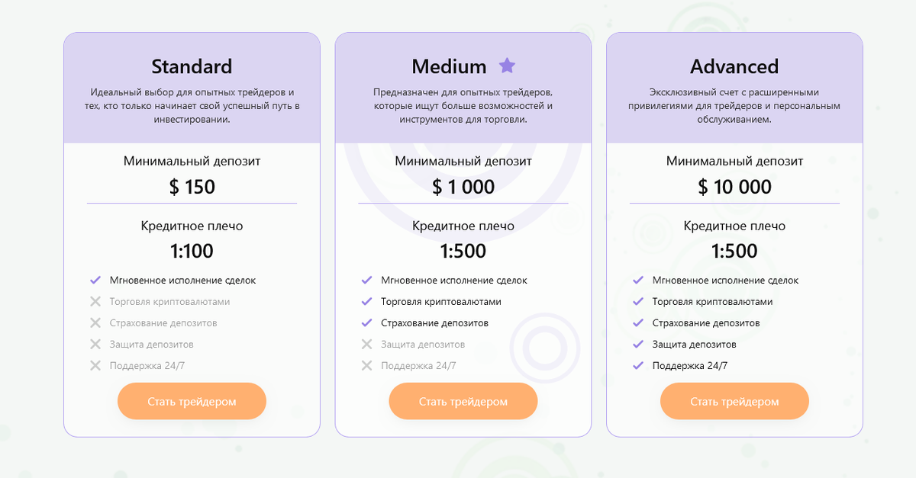Click the checkmark beside Advanced's crypto trading
Screen dimensions: 916x478
pyautogui.click(x=638, y=301)
